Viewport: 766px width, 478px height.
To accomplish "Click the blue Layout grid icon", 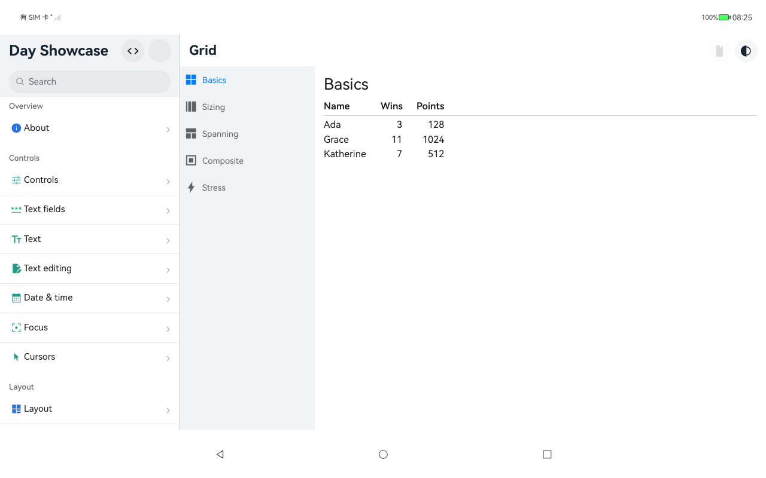I will click(x=16, y=409).
